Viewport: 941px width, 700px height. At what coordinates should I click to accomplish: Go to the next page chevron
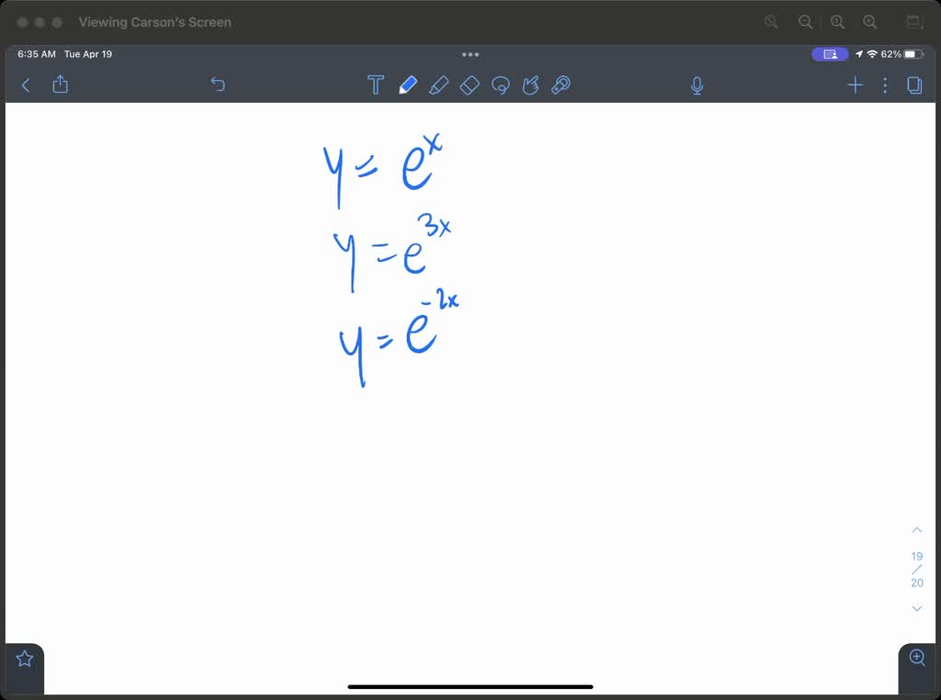[x=916, y=608]
